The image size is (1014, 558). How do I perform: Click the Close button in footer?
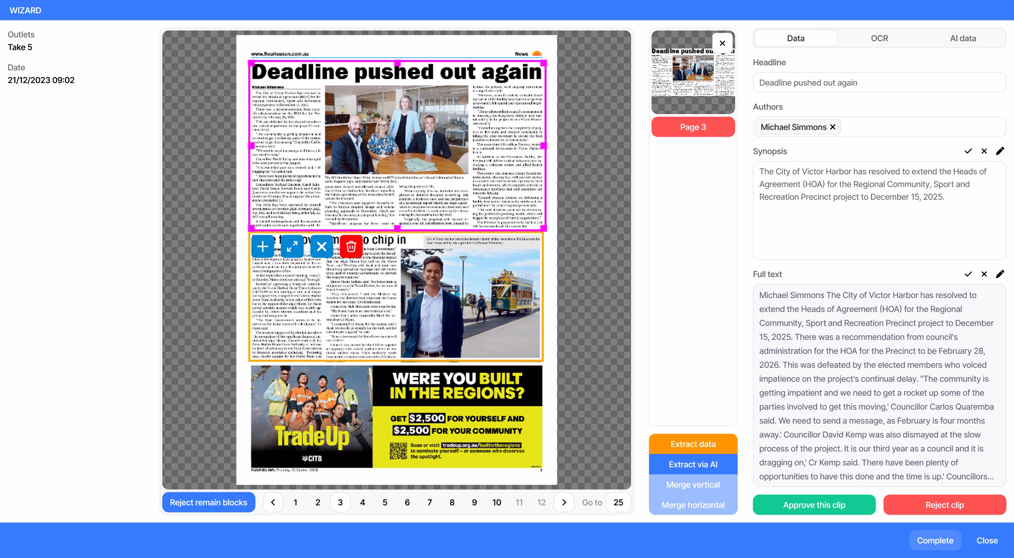[x=987, y=540]
